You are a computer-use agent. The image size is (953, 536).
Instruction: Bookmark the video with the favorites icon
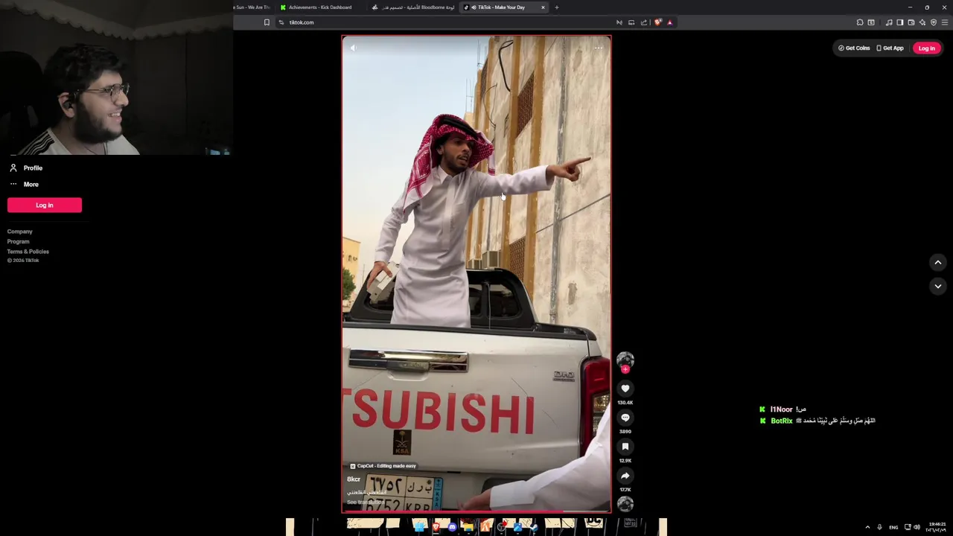click(x=625, y=447)
